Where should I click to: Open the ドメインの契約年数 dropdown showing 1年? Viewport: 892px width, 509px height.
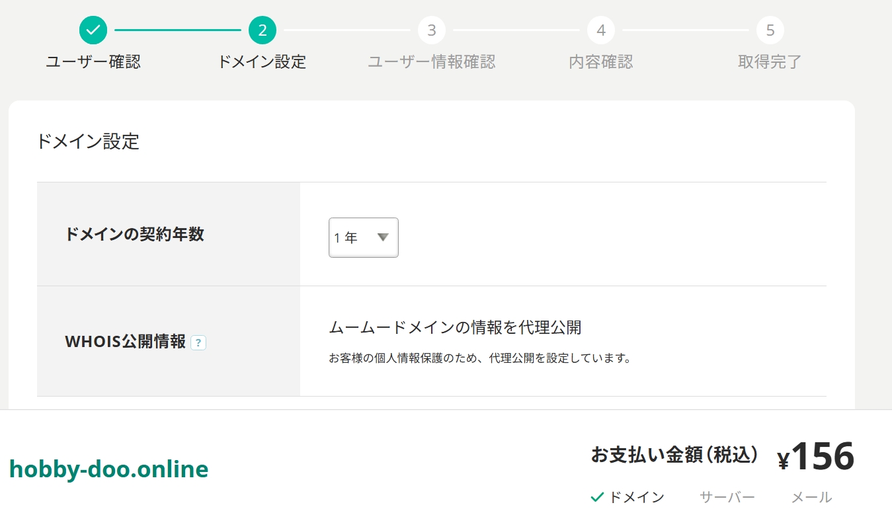coord(364,237)
